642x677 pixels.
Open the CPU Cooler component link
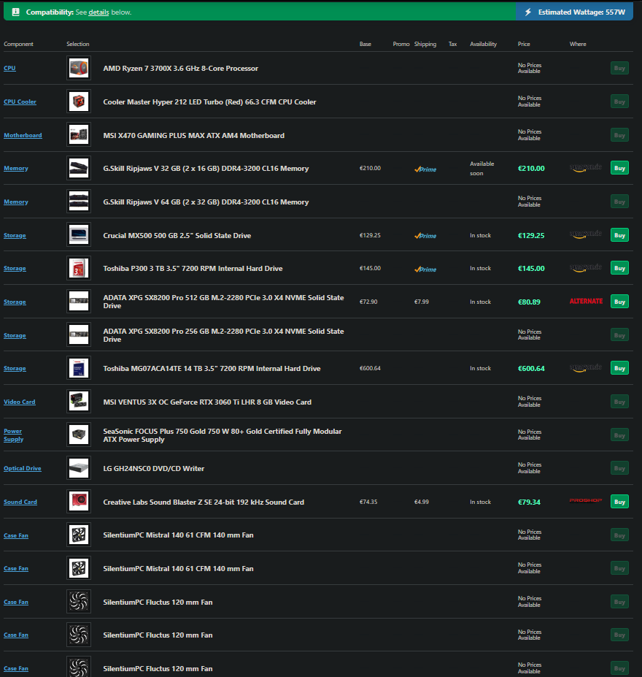click(20, 102)
